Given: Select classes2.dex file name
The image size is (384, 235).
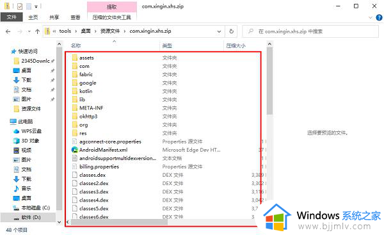Looking at the screenshot, I should click(x=94, y=183).
